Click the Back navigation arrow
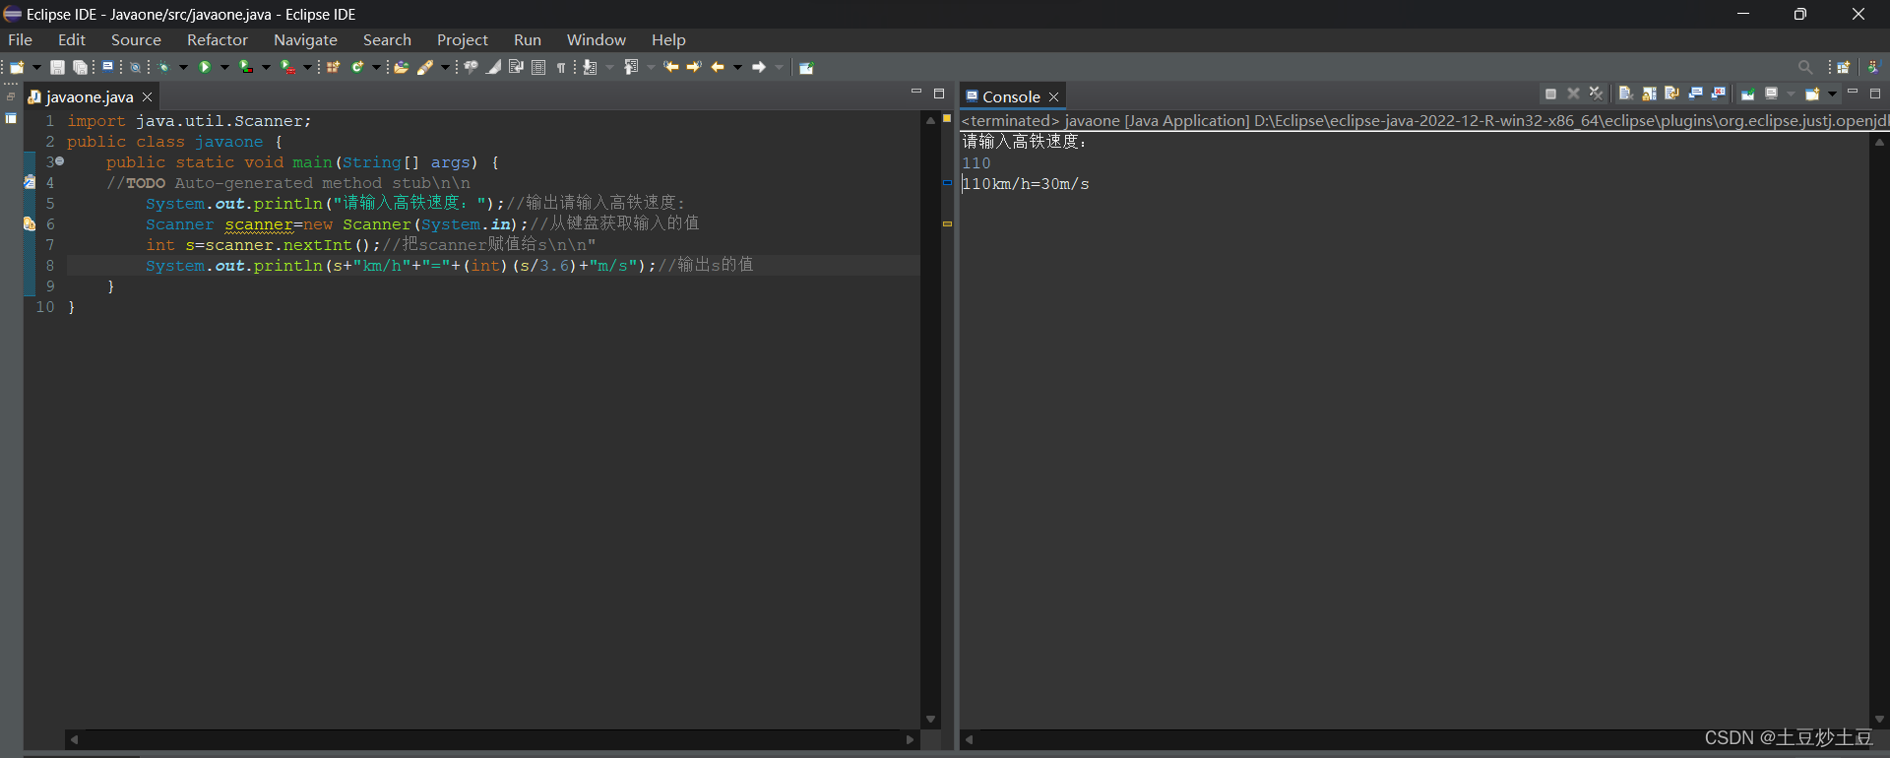 coord(717,67)
